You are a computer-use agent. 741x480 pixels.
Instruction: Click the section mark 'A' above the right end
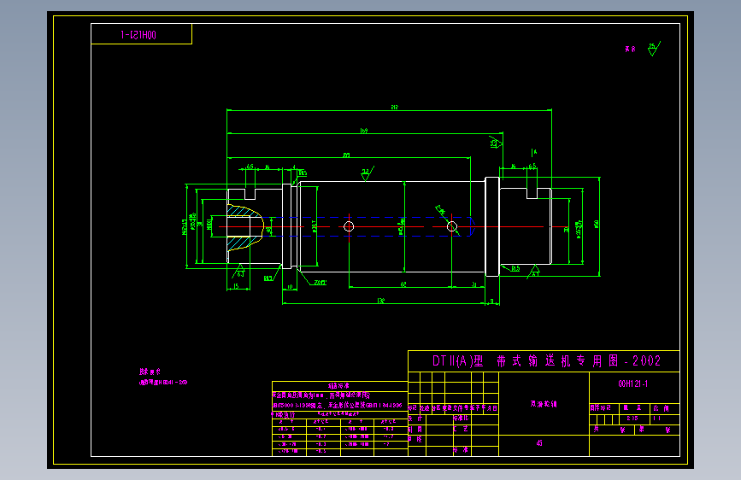click(534, 152)
